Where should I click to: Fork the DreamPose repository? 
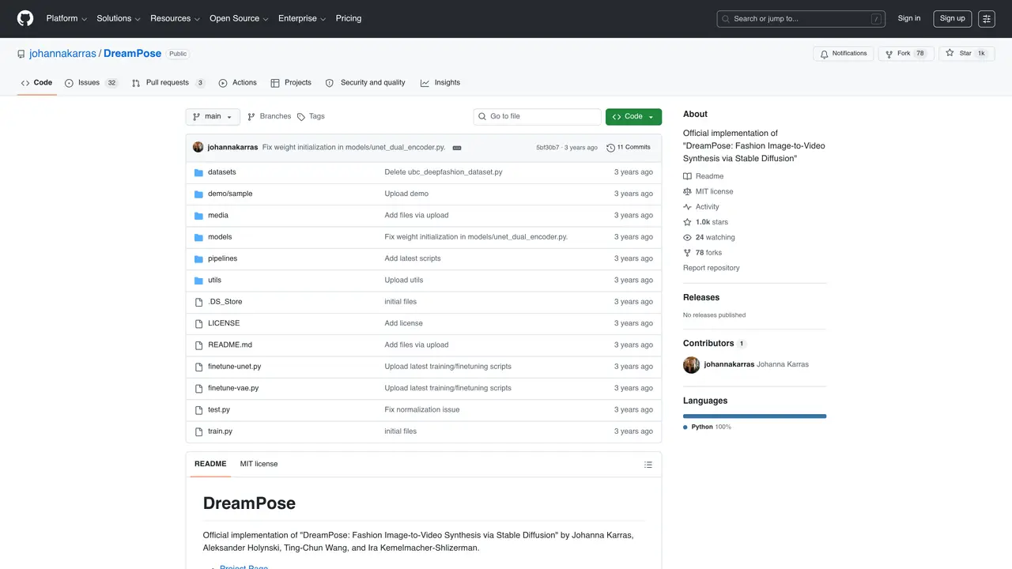coord(906,54)
